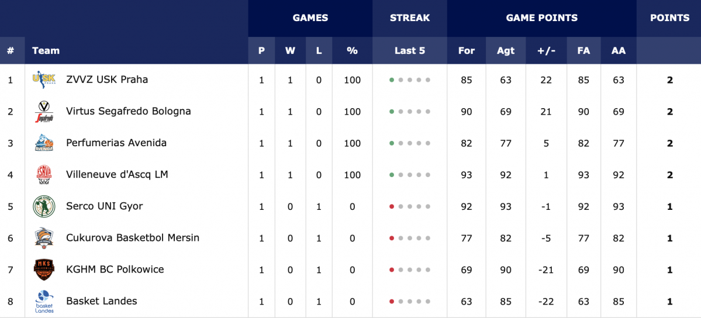The width and height of the screenshot is (701, 318).
Task: Click the Cukurova Basketbol Mersin logo
Action: (x=44, y=238)
